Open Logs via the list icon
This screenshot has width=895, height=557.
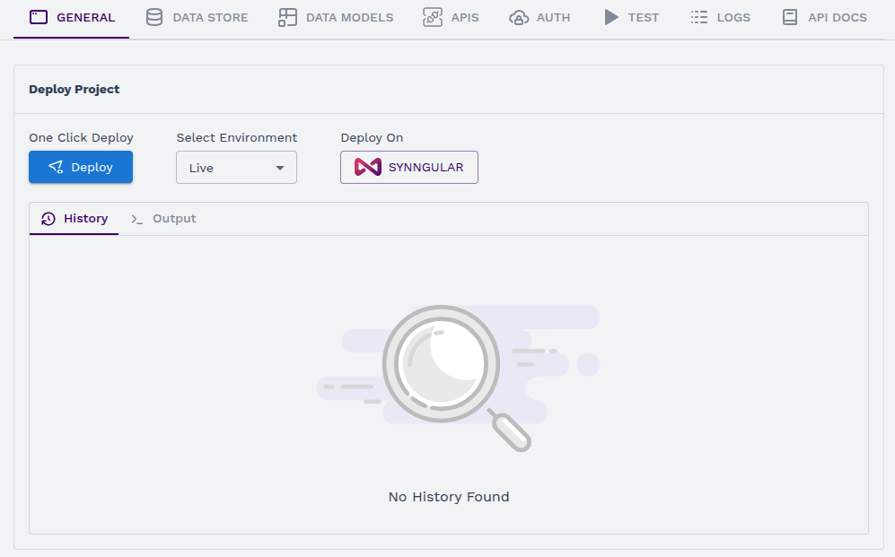(699, 17)
